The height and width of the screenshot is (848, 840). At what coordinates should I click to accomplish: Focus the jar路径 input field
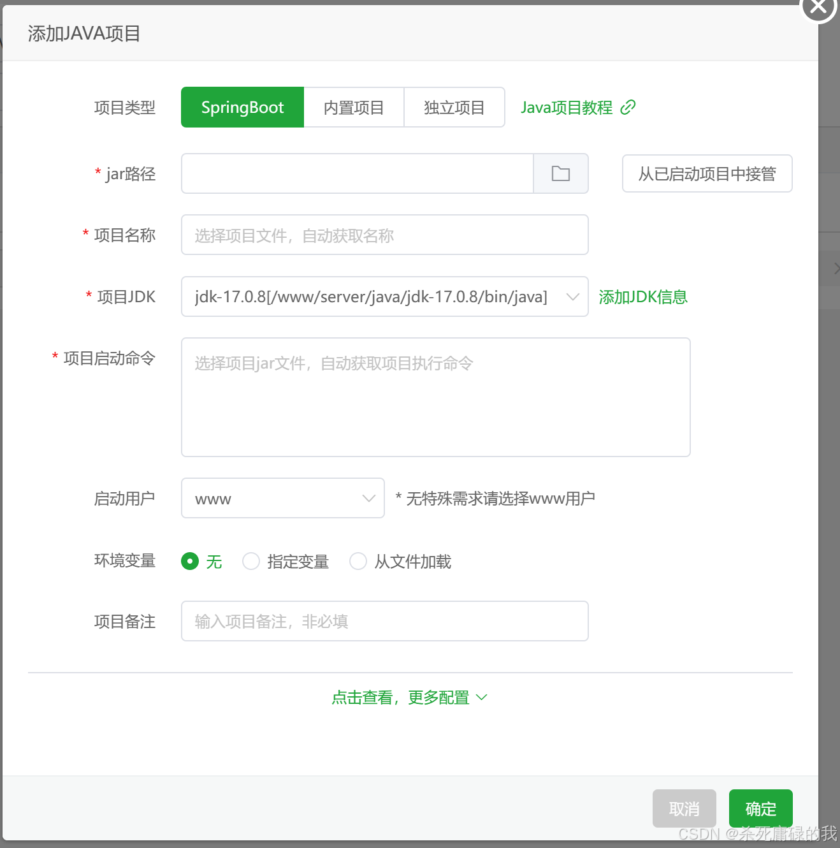(x=357, y=173)
